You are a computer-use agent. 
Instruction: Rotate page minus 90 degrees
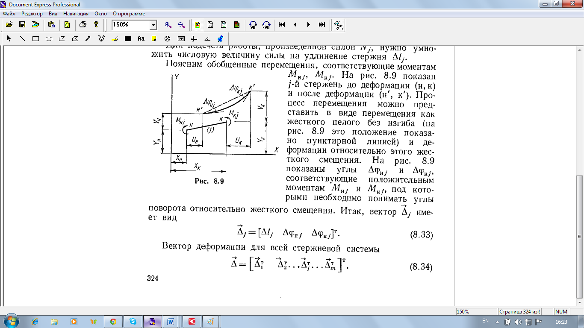(266, 25)
